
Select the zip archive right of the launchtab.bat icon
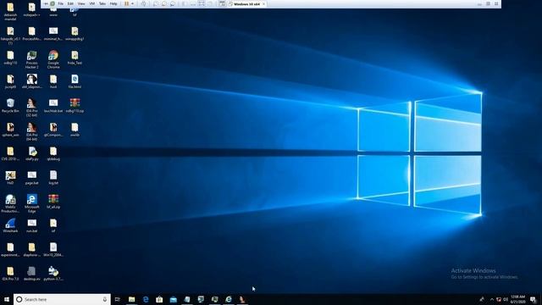coord(75,106)
